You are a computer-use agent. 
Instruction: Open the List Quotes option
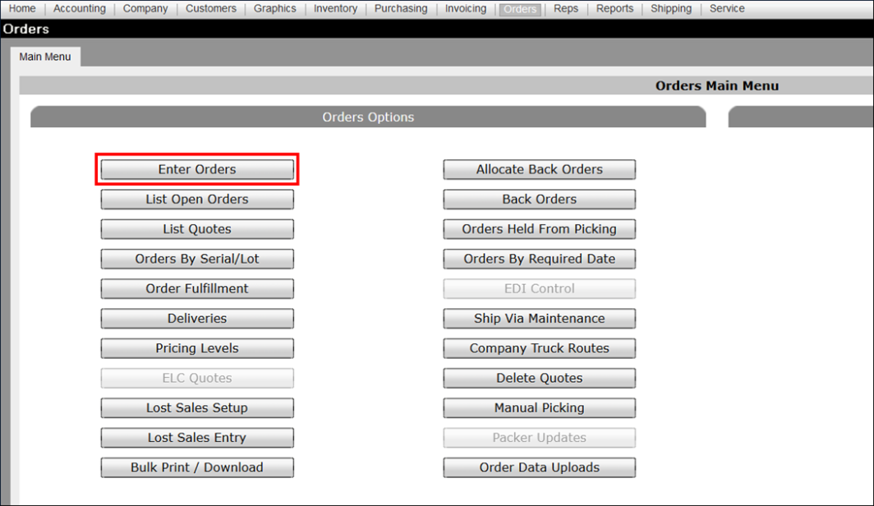(197, 229)
